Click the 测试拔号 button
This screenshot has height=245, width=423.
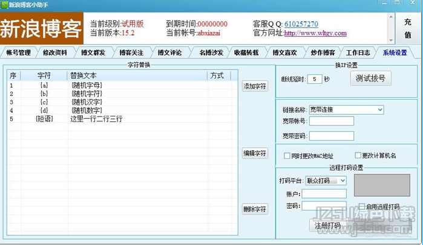(x=371, y=78)
